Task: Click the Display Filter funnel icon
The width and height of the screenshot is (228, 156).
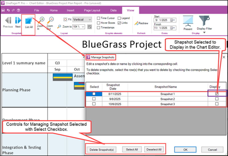Action: (204, 21)
